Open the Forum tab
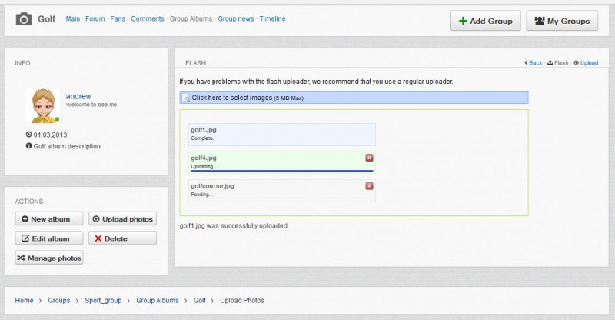Screen dimensions: 615x320 (95, 19)
